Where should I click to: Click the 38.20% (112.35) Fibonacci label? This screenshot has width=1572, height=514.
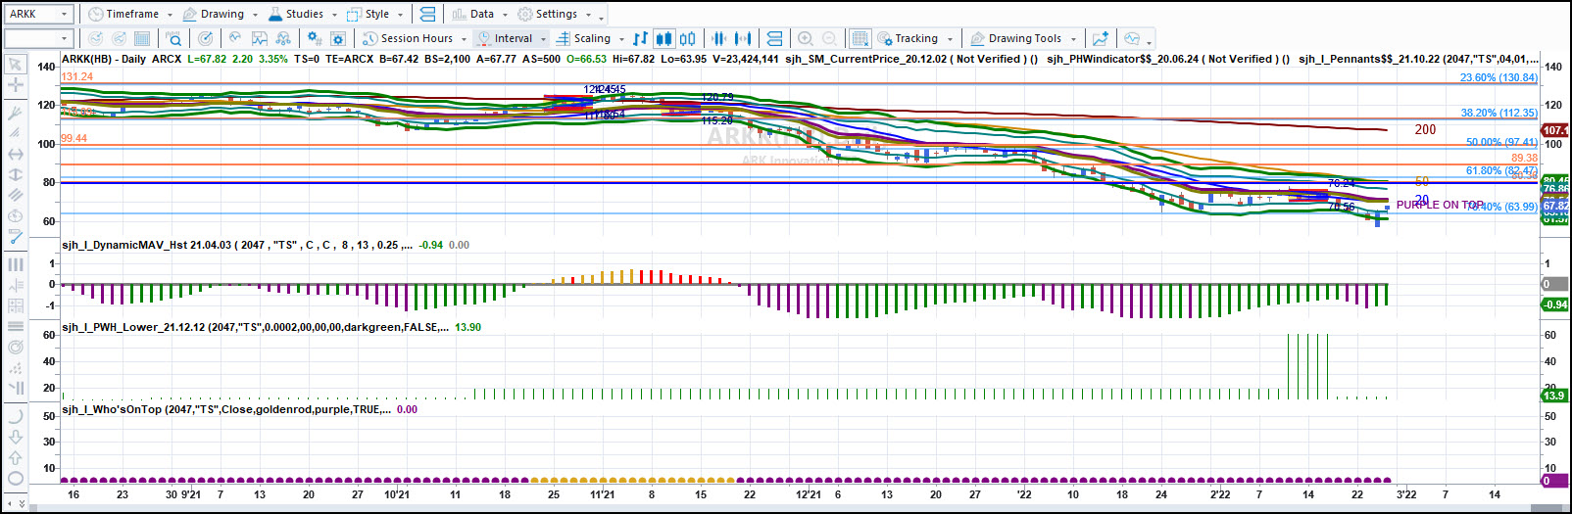(1498, 113)
